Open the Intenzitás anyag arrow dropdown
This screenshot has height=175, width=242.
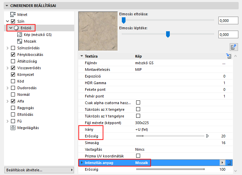click(x=222, y=162)
